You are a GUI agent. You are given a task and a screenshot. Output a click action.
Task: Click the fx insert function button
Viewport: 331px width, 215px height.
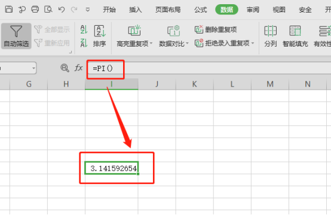coord(78,68)
